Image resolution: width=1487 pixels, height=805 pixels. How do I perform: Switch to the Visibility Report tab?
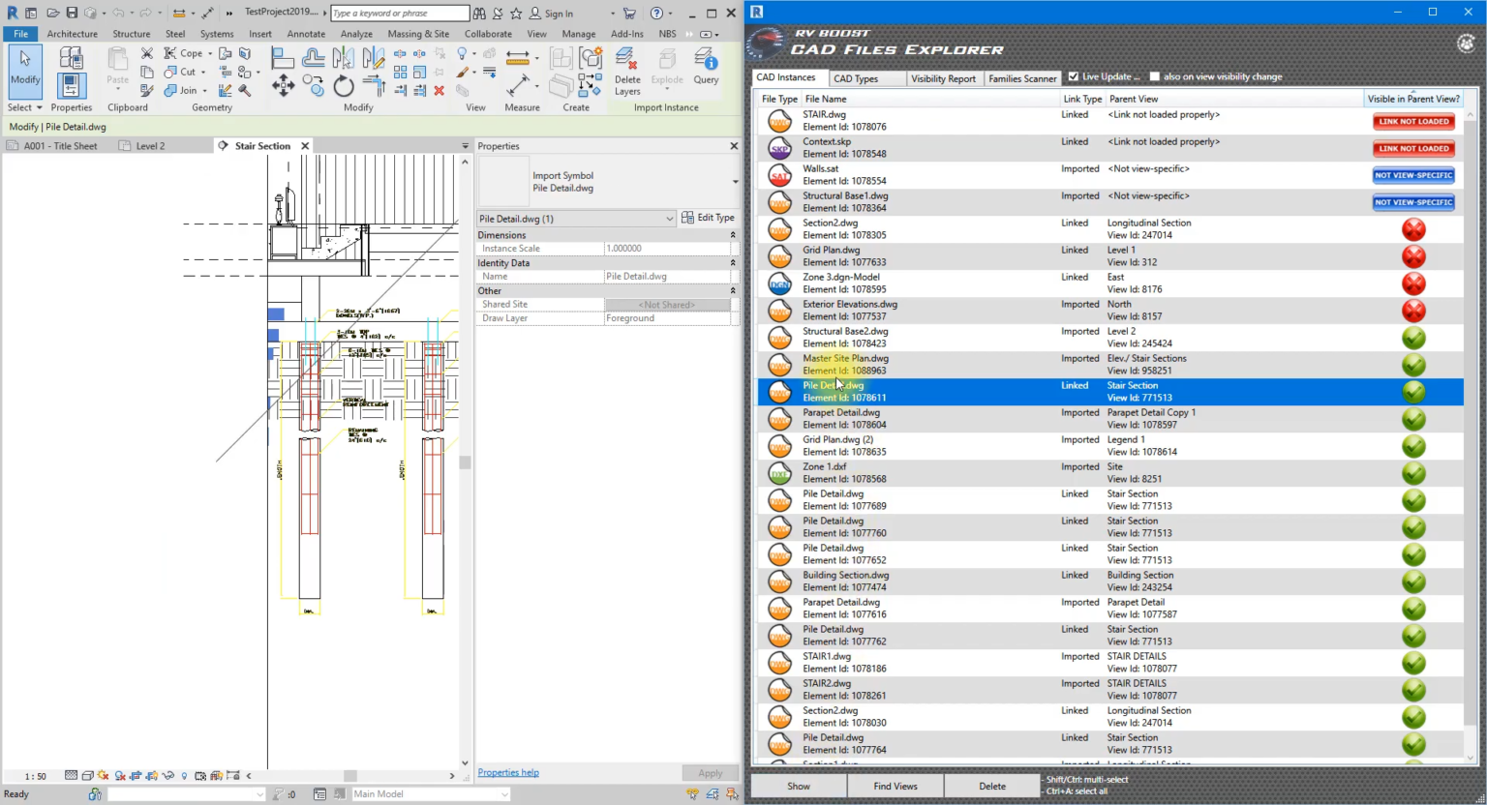click(943, 78)
